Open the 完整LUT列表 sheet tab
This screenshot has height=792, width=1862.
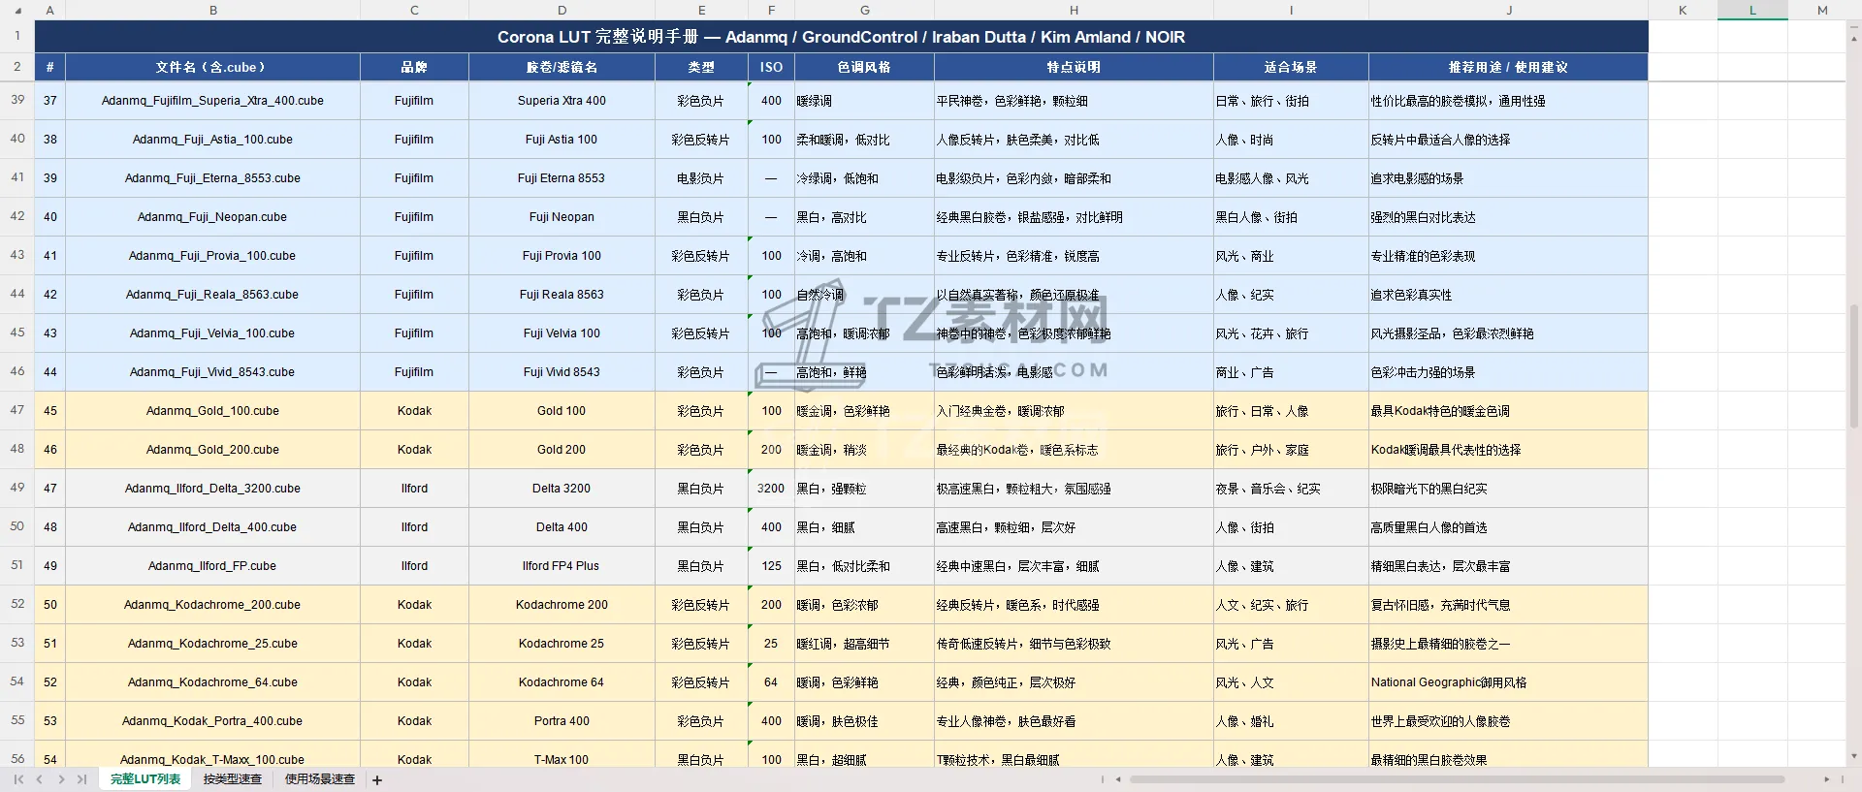click(145, 779)
